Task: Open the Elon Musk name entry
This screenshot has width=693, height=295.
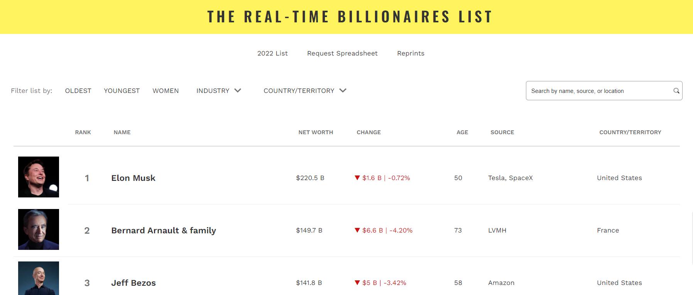Action: (133, 178)
